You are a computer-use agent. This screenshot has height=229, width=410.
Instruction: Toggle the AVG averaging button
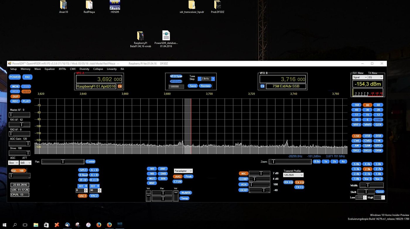click(178, 177)
